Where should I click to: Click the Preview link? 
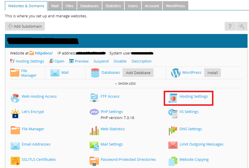tap(82, 61)
